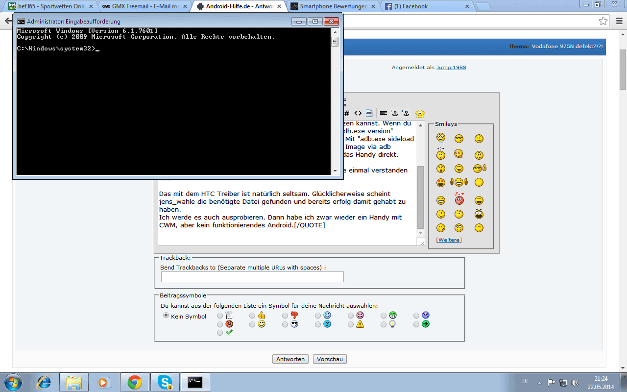Click the anchor icon numbered 2
The height and width of the screenshot is (392, 627).
click(x=405, y=113)
